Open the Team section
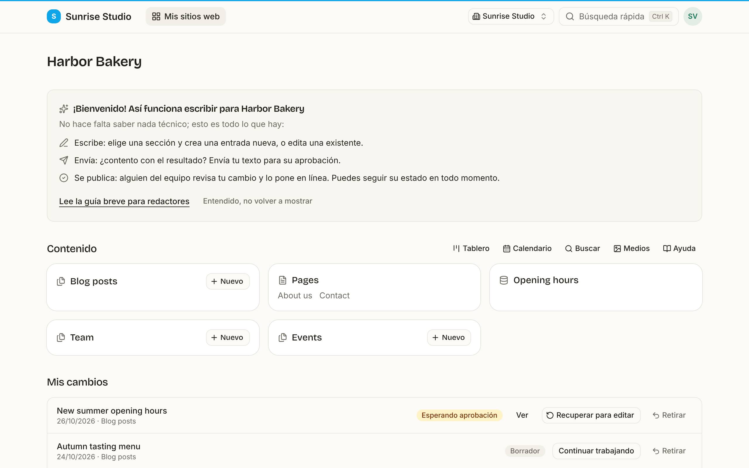Screen dimensions: 749x468 (82, 337)
